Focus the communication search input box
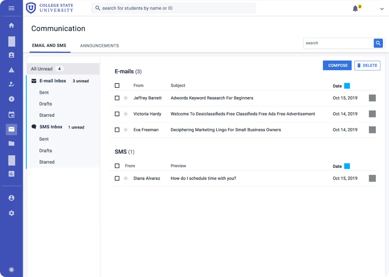 338,43
